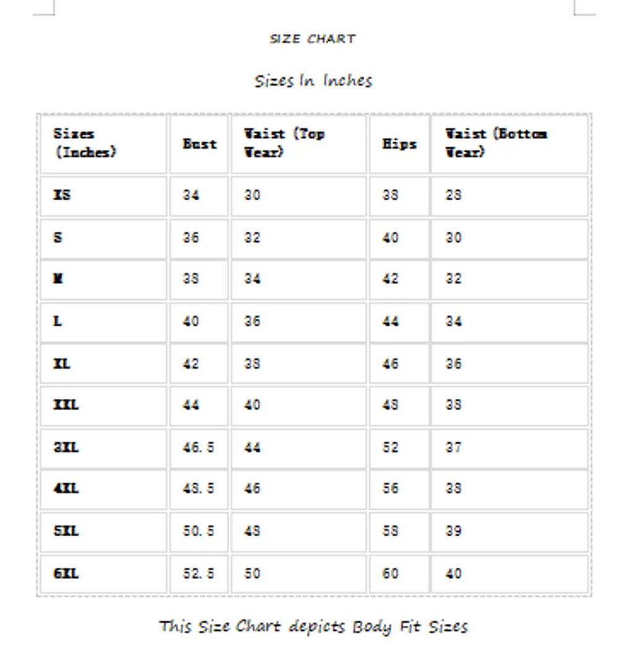Click the 6XL size row label
Screen dimensions: 633x658
66,573
